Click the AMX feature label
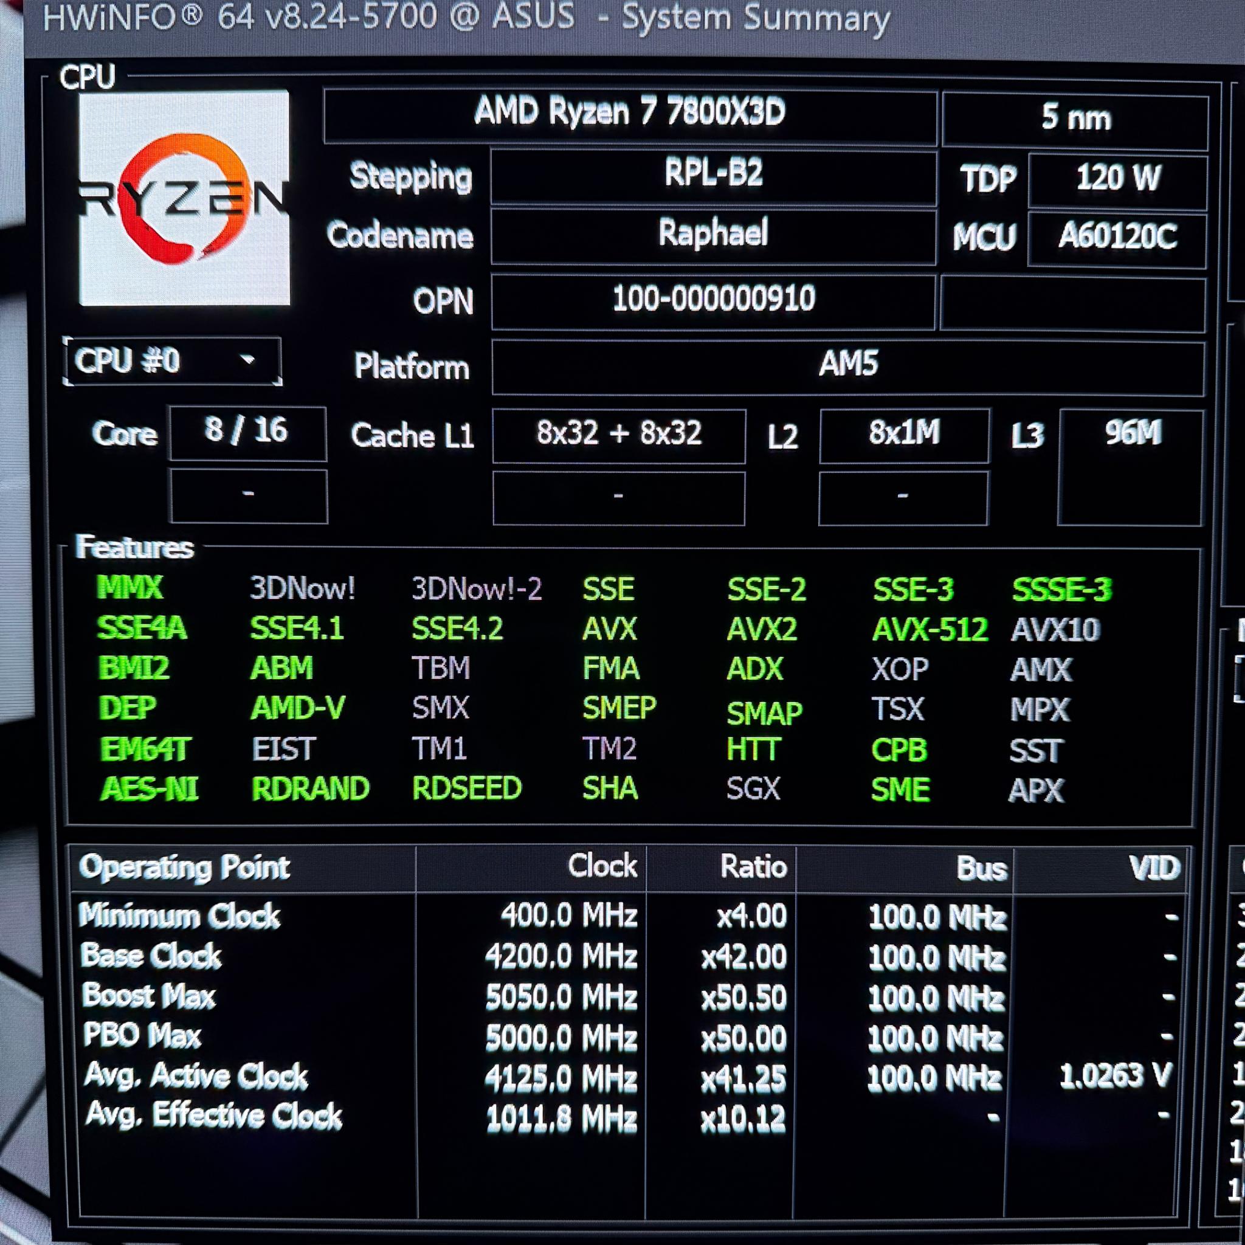Viewport: 1245px width, 1245px height. point(1041,670)
